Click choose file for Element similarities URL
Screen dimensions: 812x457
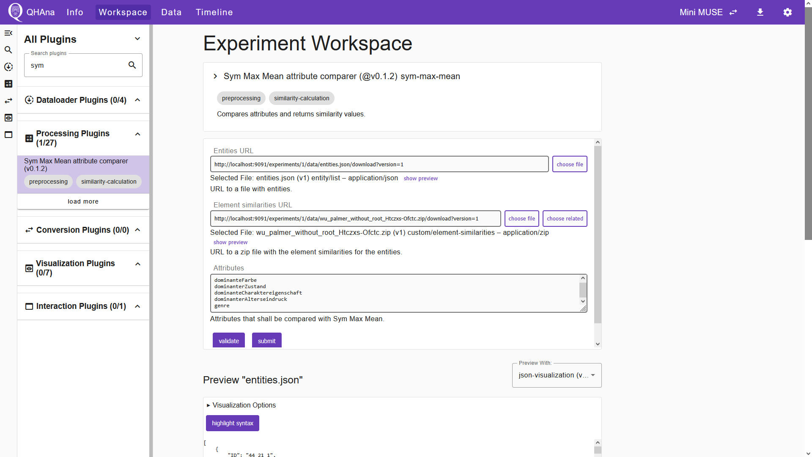(x=521, y=219)
